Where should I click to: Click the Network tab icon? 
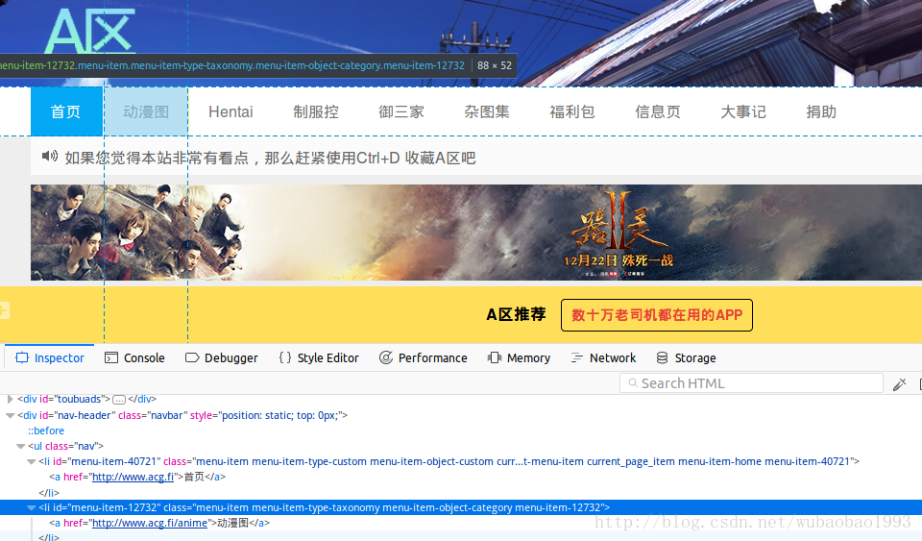pos(577,357)
